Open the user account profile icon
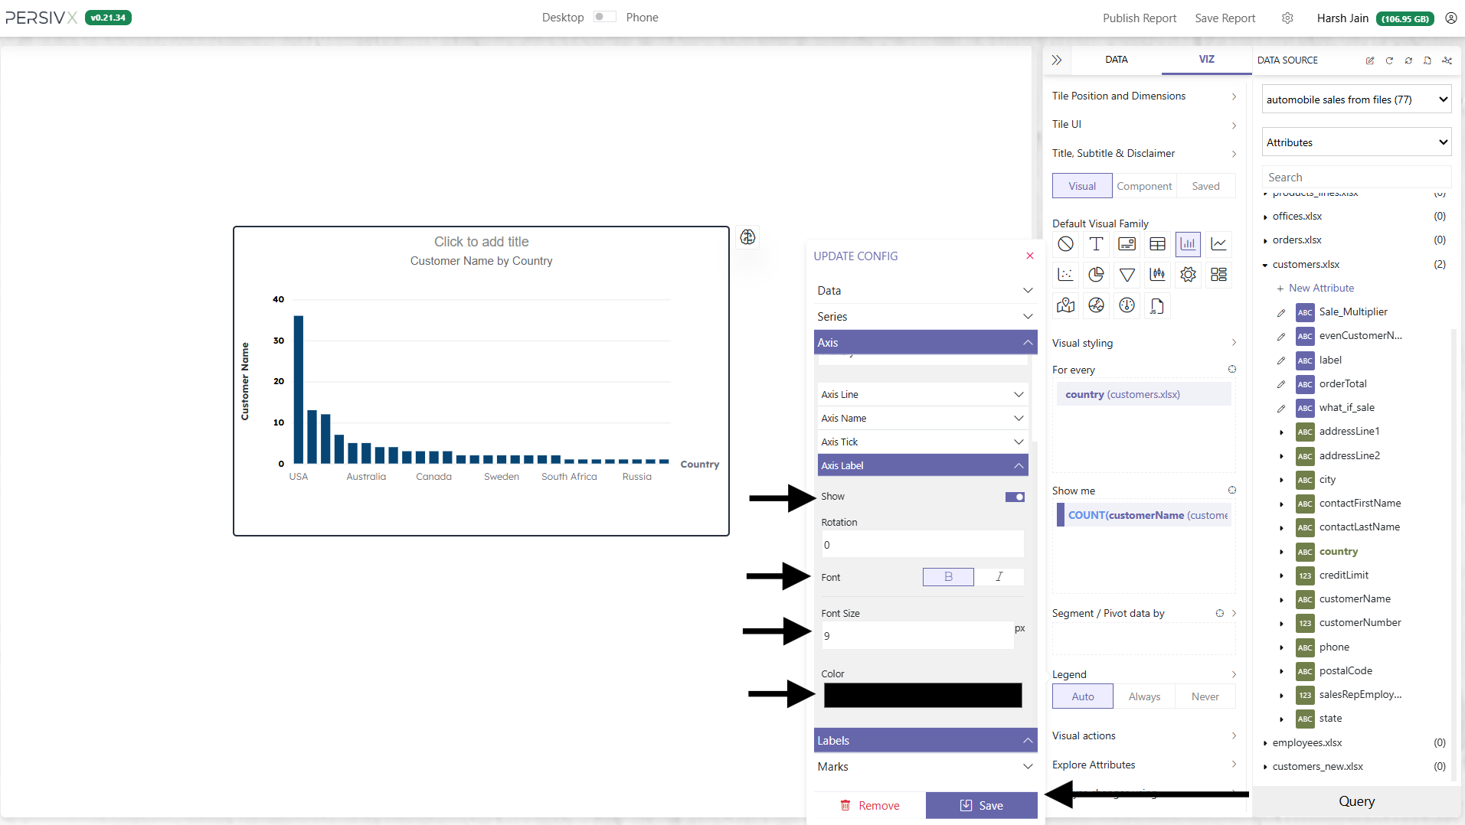The image size is (1465, 825). click(x=1450, y=18)
